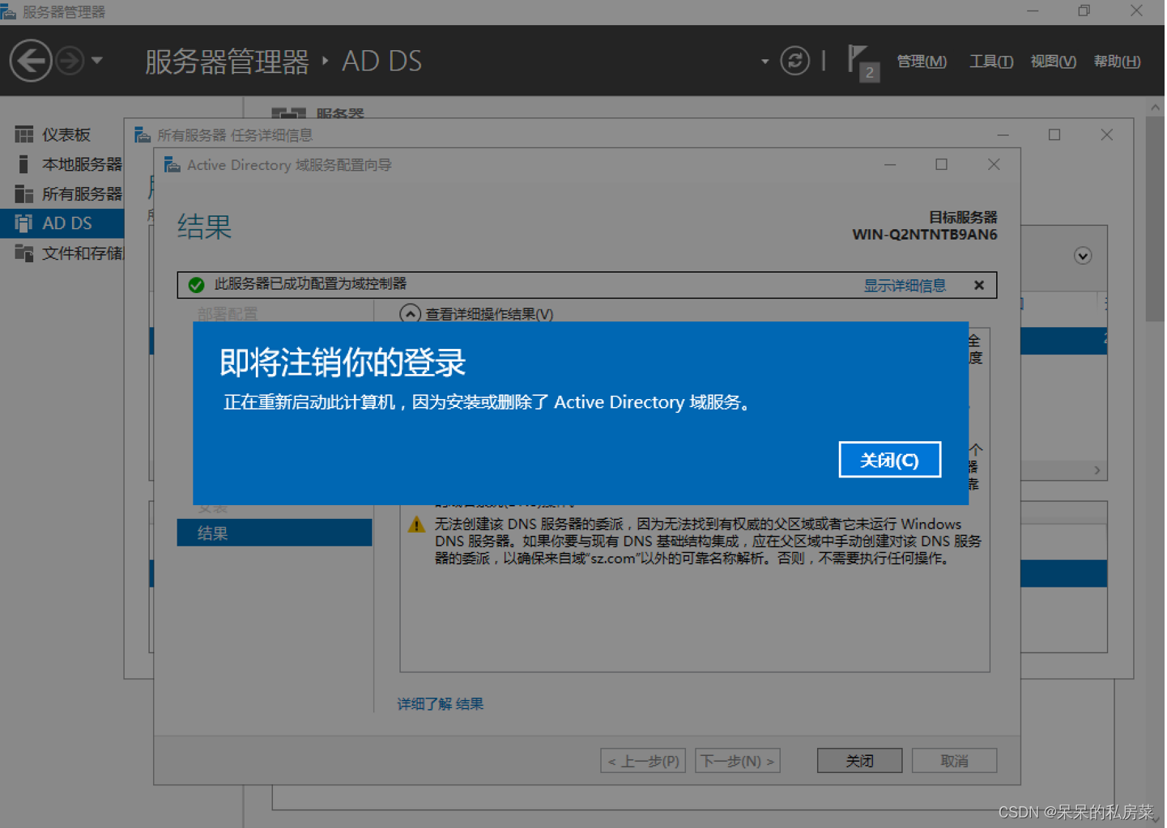
Task: Open the navigation history dropdown arrow
Action: [x=97, y=61]
